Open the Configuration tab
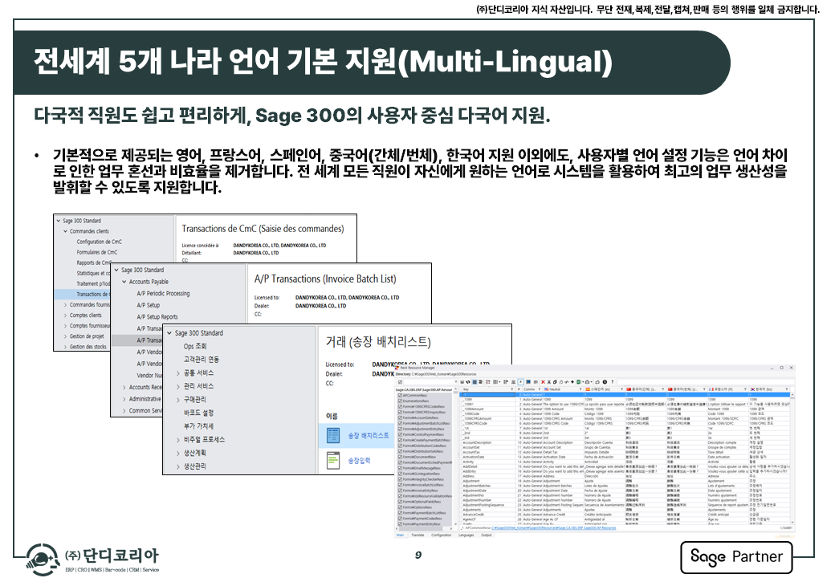The width and height of the screenshot is (835, 578). point(441,535)
